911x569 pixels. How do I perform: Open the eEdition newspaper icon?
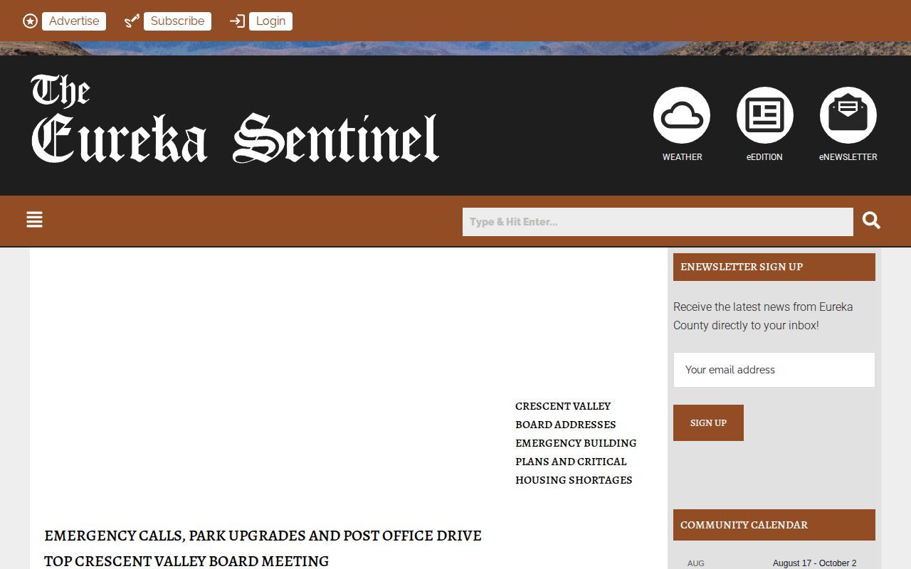coord(765,115)
